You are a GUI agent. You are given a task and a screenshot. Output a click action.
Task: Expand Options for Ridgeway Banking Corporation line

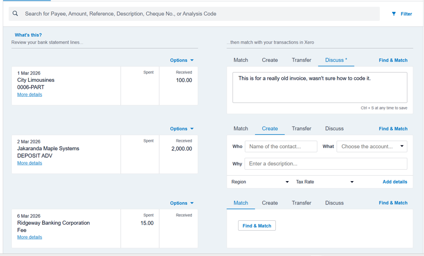pos(182,203)
